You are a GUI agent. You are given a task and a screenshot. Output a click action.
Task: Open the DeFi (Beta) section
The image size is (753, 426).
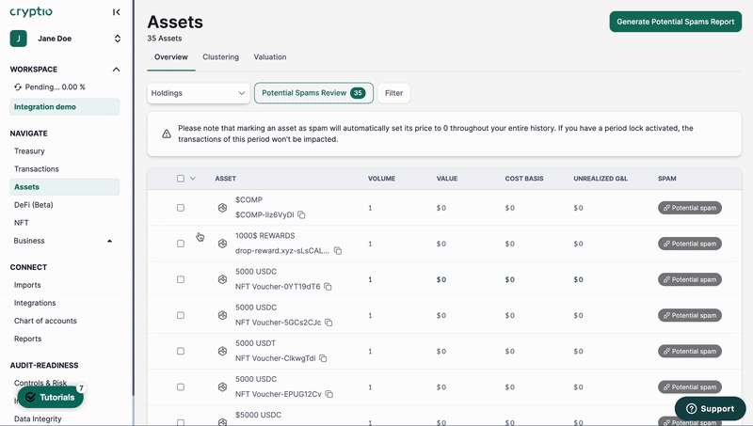point(34,205)
